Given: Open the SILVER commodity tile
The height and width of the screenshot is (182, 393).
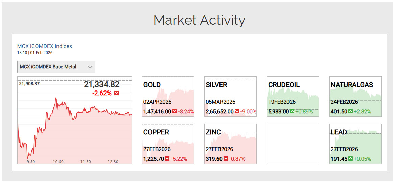Looking at the screenshot, I should [230, 96].
